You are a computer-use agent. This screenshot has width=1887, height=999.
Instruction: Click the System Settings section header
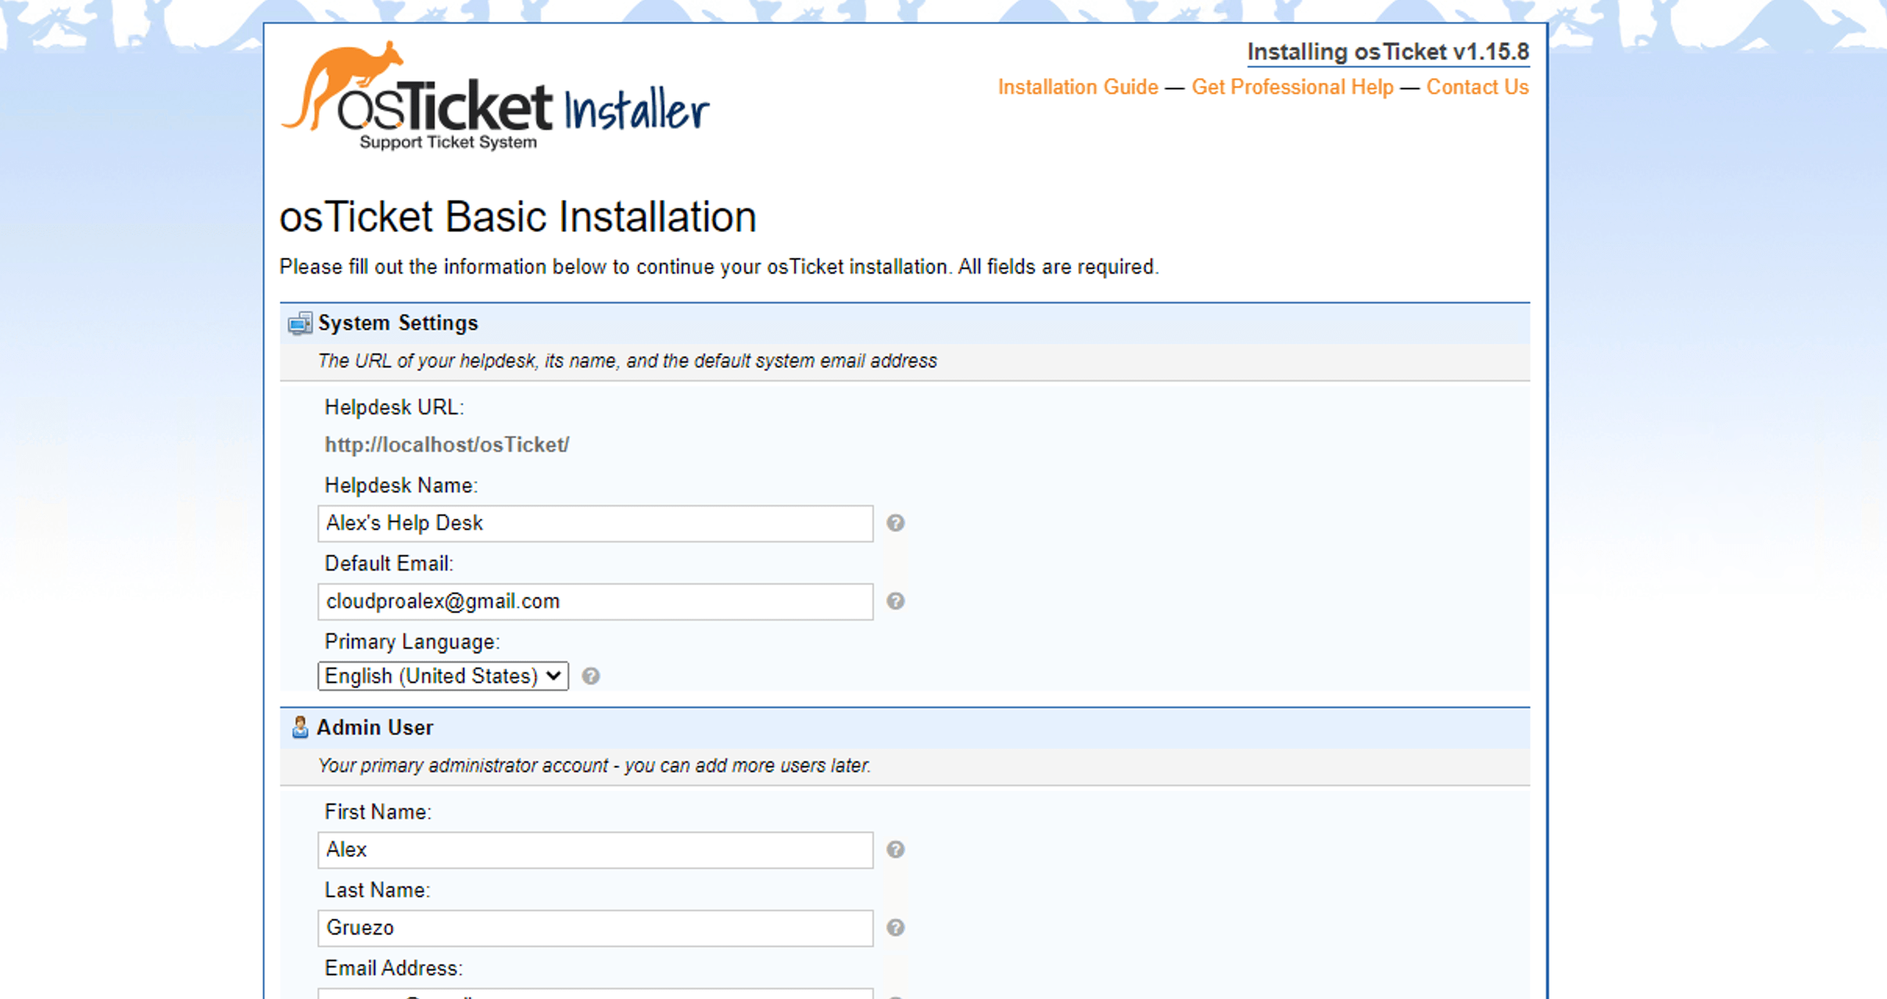coord(398,323)
